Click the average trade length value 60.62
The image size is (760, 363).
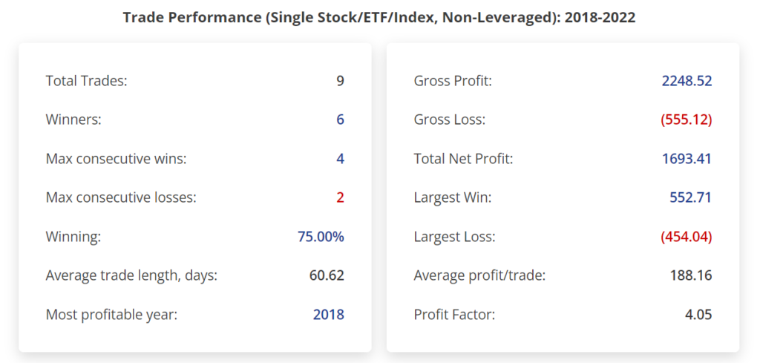[327, 275]
